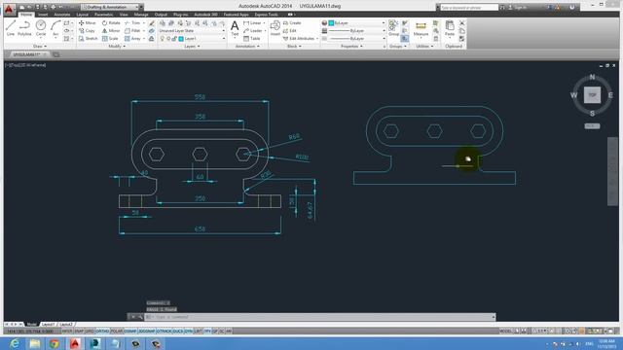This screenshot has height=350, width=623.
Task: Click Sign In link
Action: [x=519, y=7]
